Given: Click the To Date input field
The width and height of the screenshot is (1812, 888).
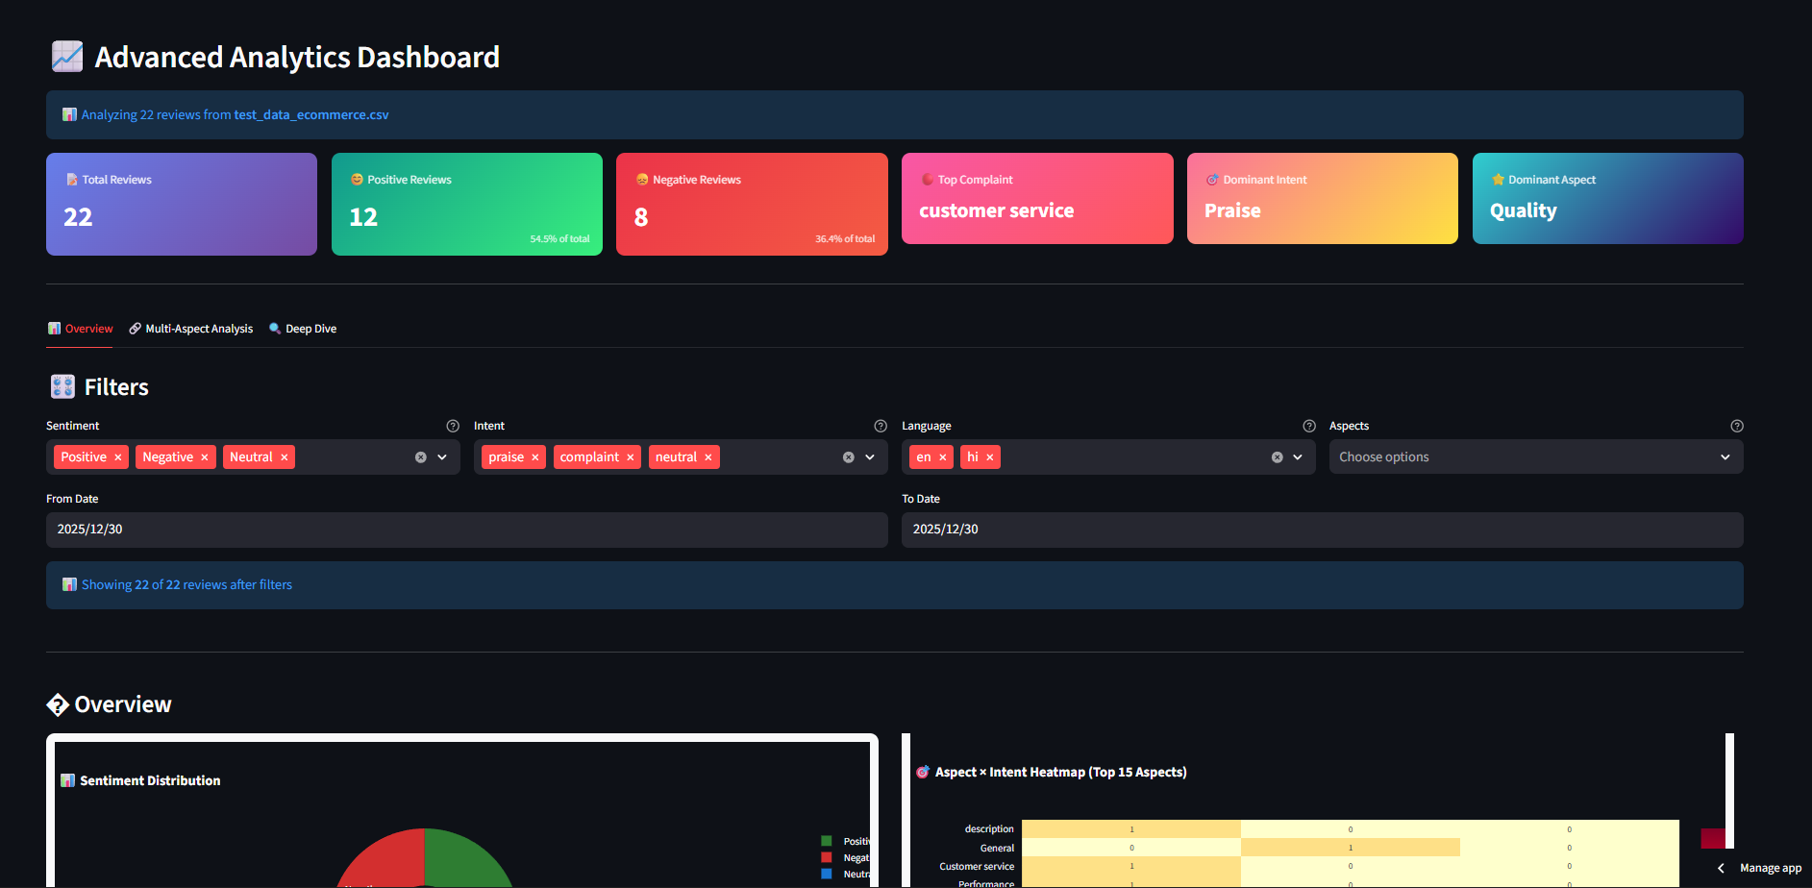Looking at the screenshot, I should click(1322, 530).
